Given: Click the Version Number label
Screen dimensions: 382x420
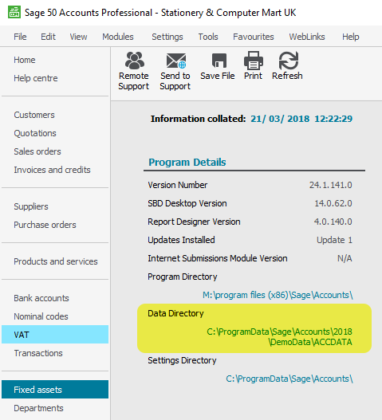Looking at the screenshot, I should [178, 185].
